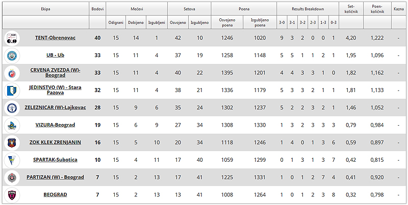Click the Partizan Beograd club logo

[x=12, y=177]
